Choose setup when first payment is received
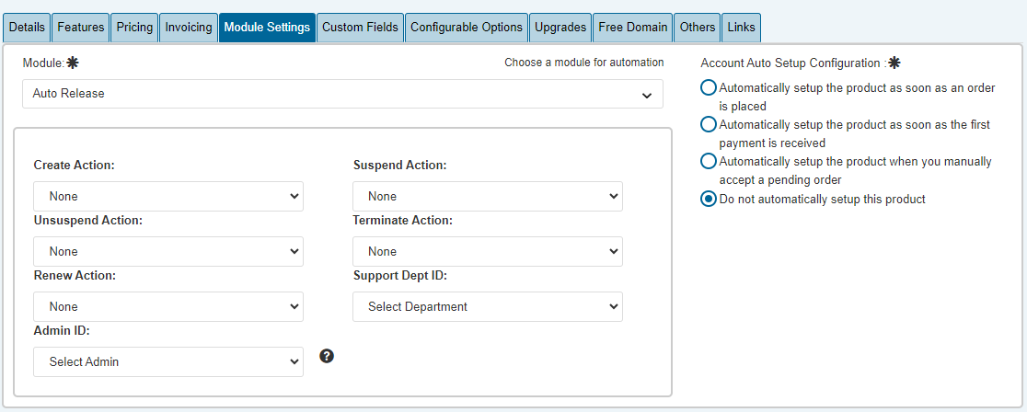The height and width of the screenshot is (412, 1027). [x=708, y=124]
